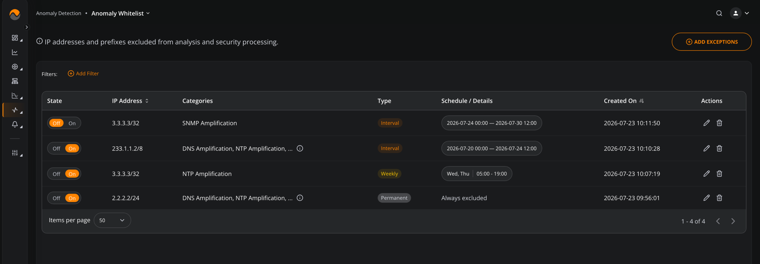Image resolution: width=760 pixels, height=264 pixels.
Task: Click IP address 233.1.1.2/8
Action: [x=127, y=148]
